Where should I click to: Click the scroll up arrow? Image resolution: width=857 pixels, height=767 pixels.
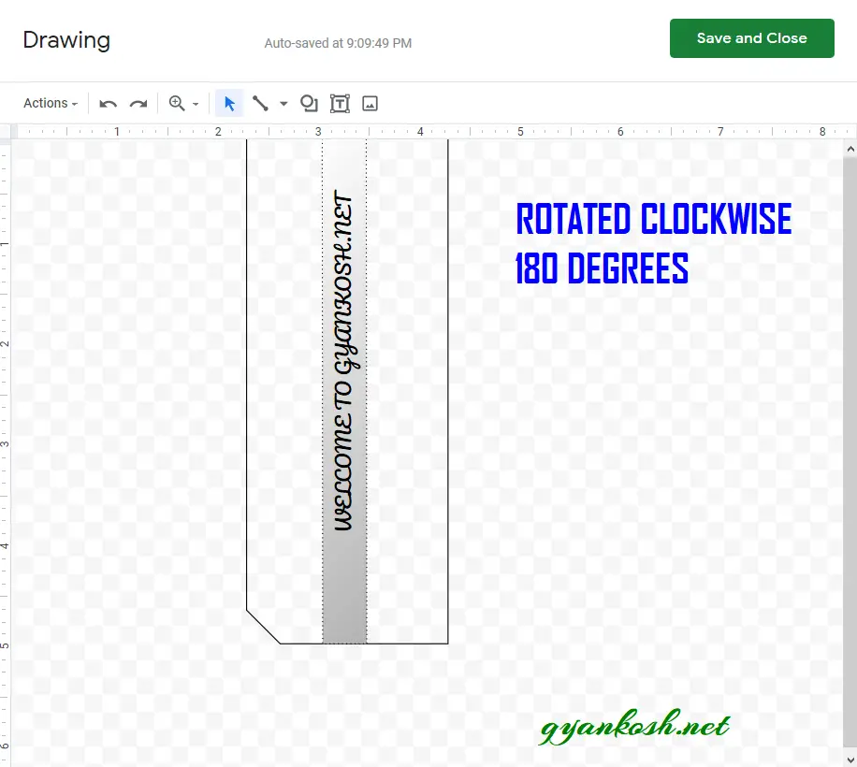coord(850,149)
